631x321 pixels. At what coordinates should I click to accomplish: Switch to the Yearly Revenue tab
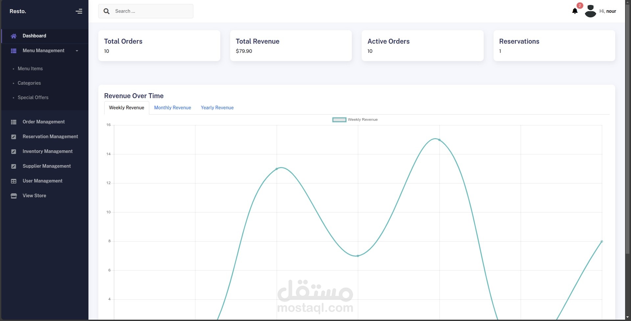click(x=217, y=108)
